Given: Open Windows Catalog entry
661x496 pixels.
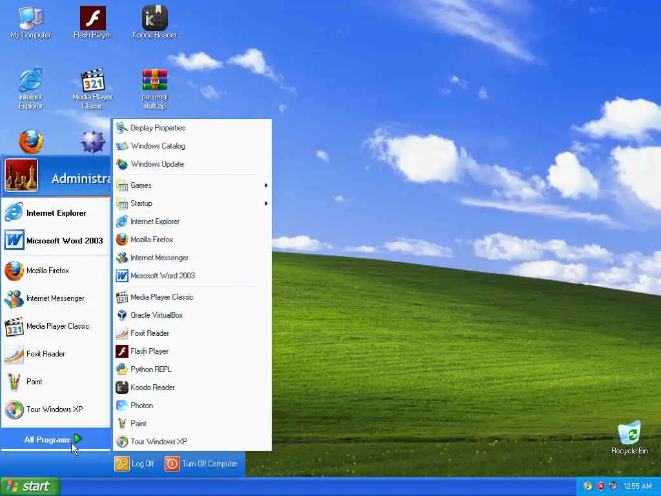Looking at the screenshot, I should 192,146.
